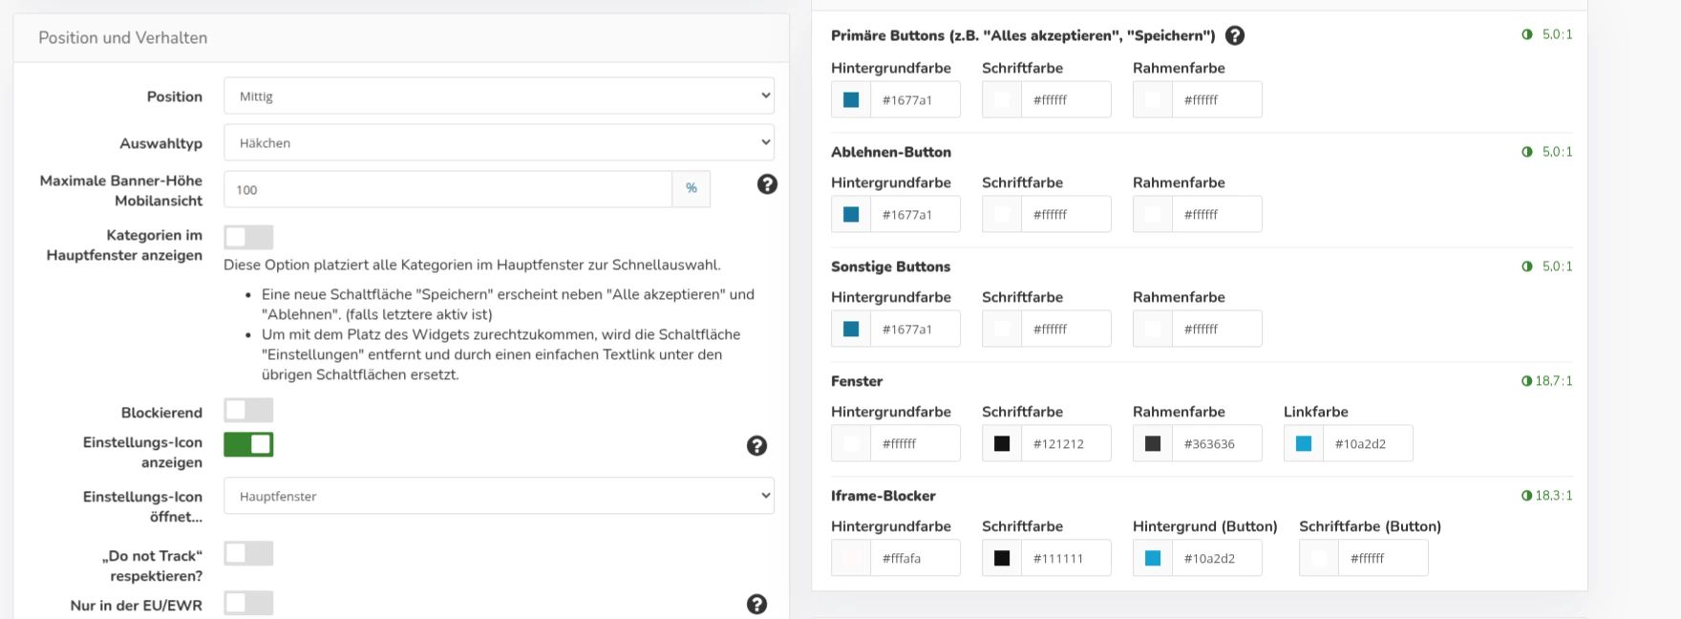Turn on the Blockierend switch
Screen dimensions: 1681x619
248,411
